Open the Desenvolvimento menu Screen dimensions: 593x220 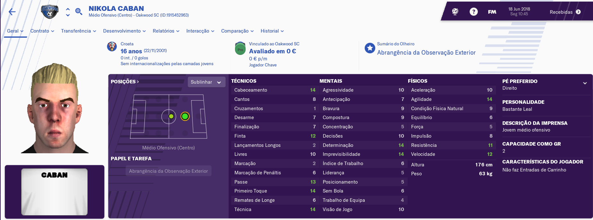click(125, 31)
